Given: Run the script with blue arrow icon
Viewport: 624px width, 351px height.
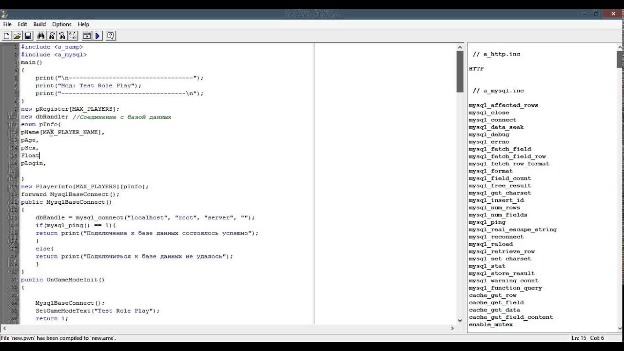Looking at the screenshot, I should (97, 36).
